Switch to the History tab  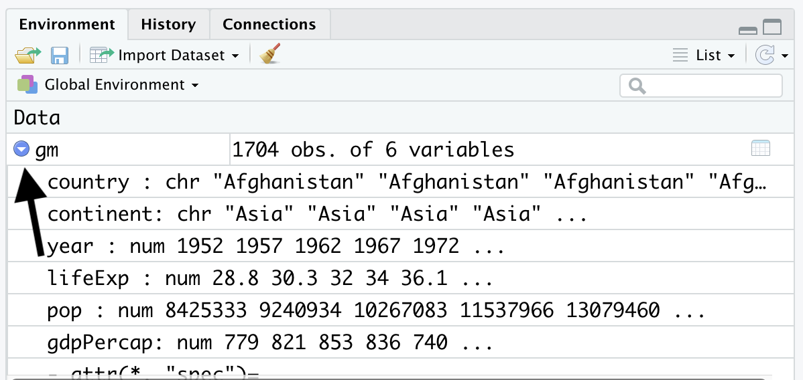(x=168, y=25)
